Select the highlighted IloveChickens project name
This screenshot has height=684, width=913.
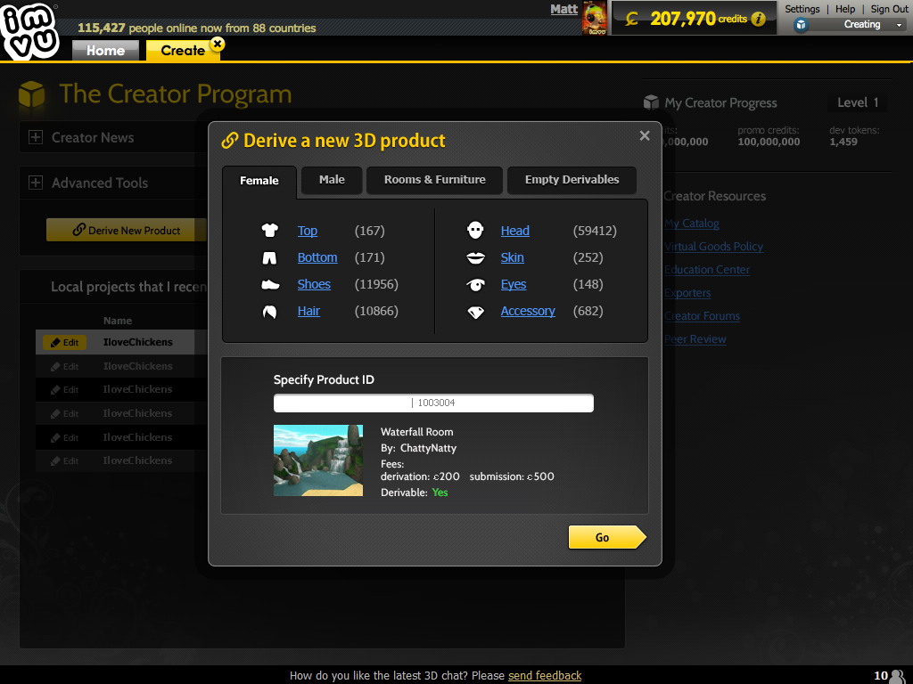[138, 342]
